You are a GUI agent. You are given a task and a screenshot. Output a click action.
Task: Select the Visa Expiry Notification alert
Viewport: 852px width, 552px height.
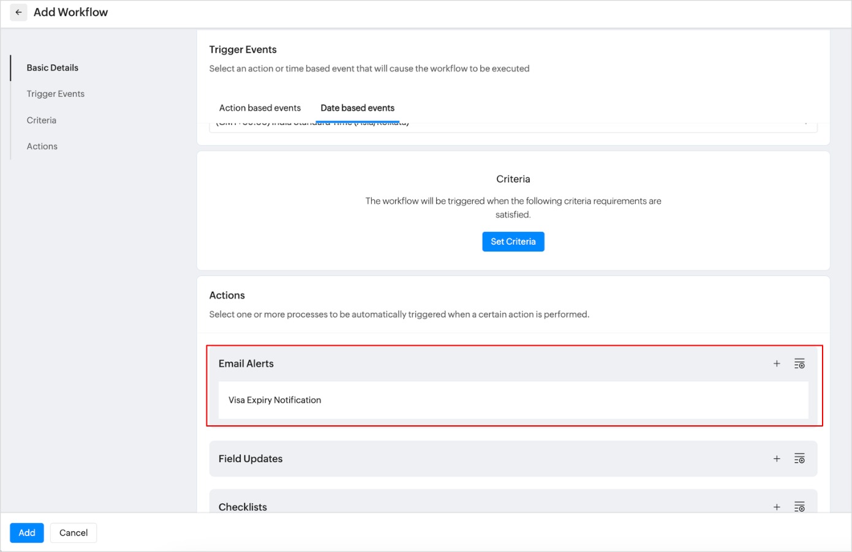tap(275, 400)
